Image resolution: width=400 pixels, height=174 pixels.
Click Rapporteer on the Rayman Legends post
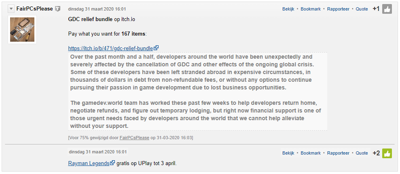[338, 153]
